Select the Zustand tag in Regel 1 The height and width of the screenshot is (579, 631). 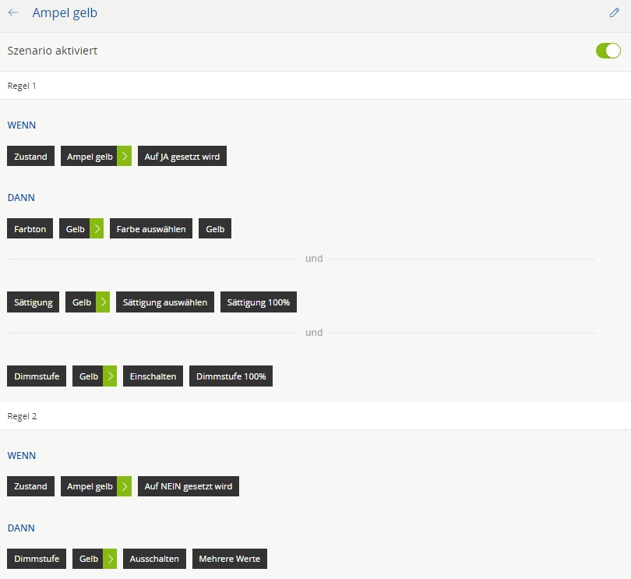coord(30,157)
